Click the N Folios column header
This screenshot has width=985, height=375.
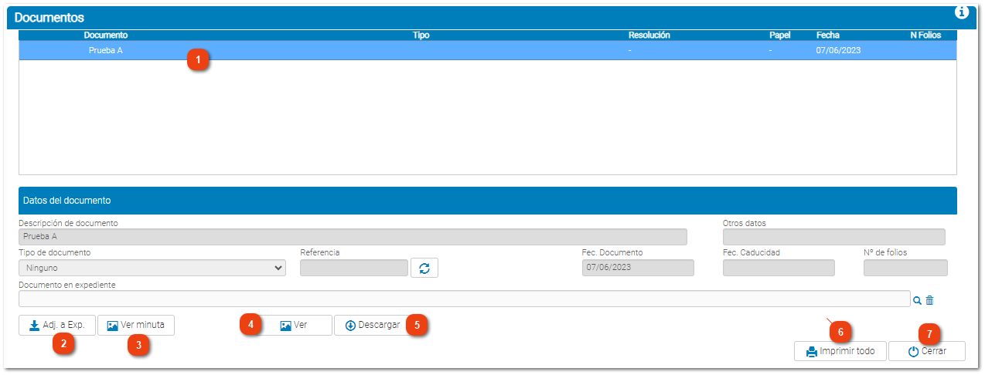925,35
